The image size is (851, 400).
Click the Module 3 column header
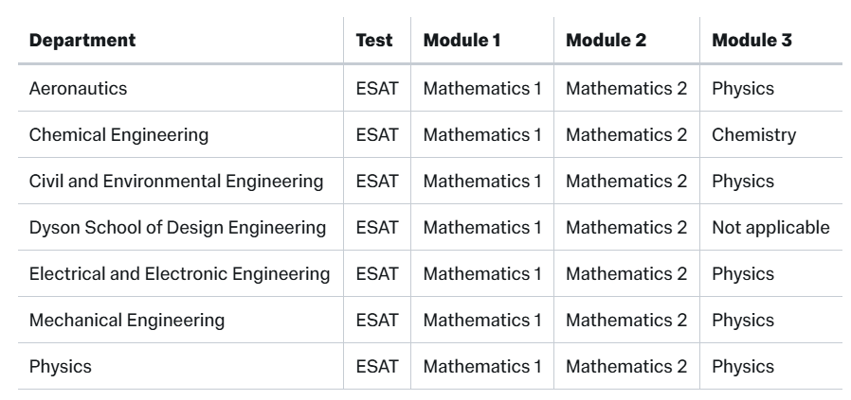751,40
